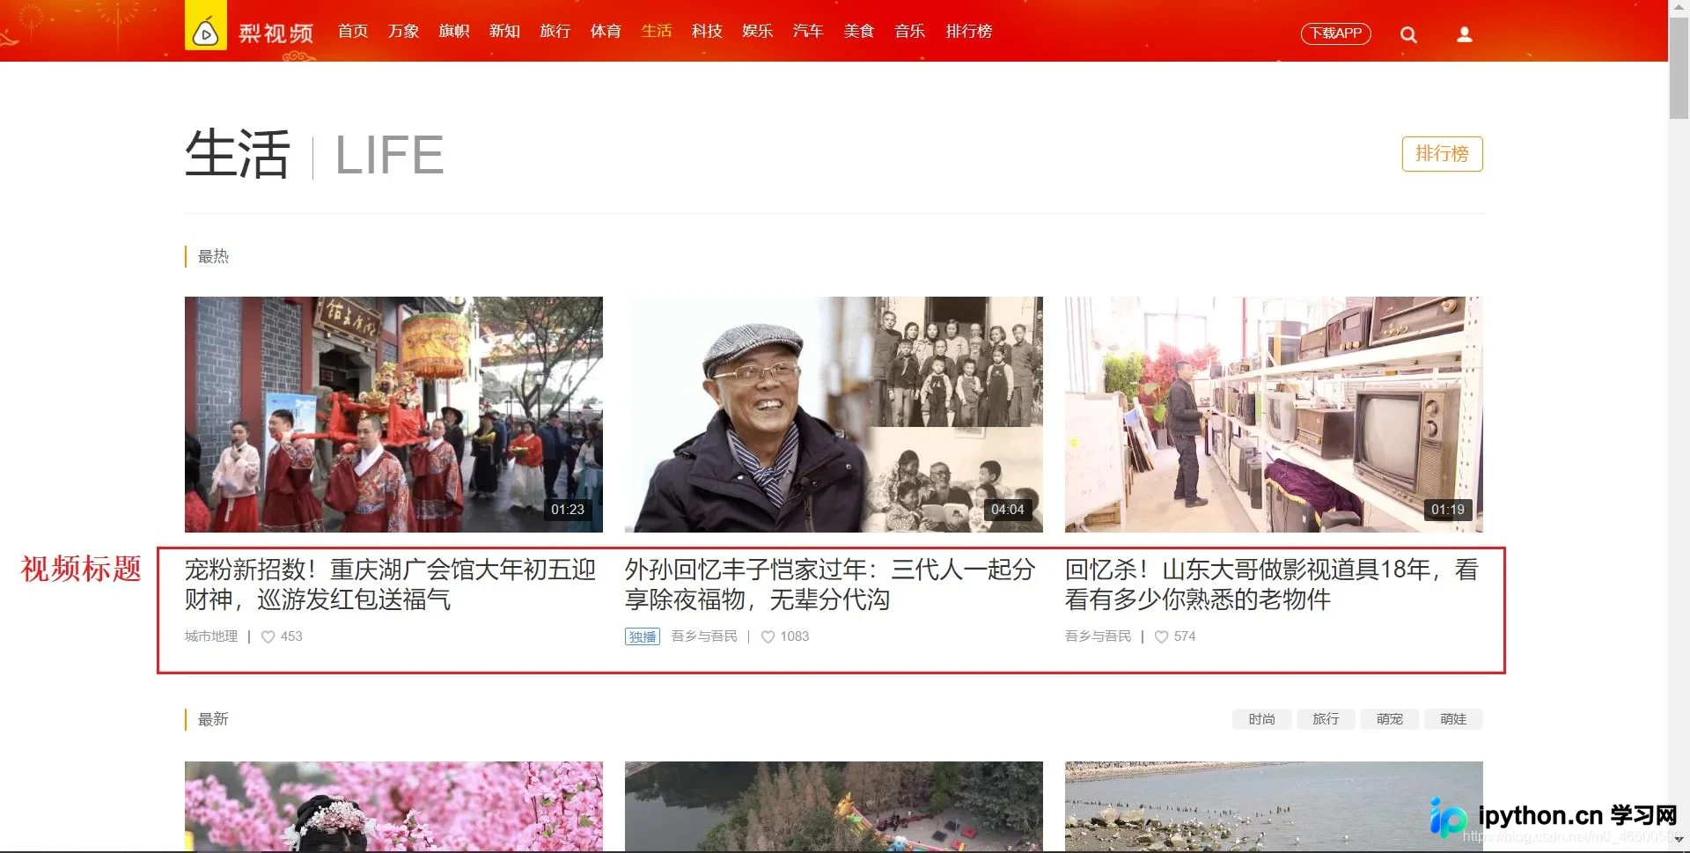1690x853 pixels.
Task: Click heart icon showing 1083 likes
Action: click(768, 636)
